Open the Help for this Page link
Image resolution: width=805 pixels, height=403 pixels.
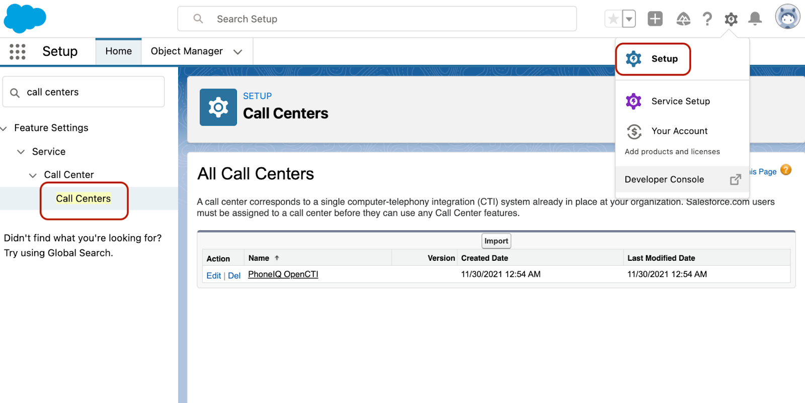tap(763, 172)
